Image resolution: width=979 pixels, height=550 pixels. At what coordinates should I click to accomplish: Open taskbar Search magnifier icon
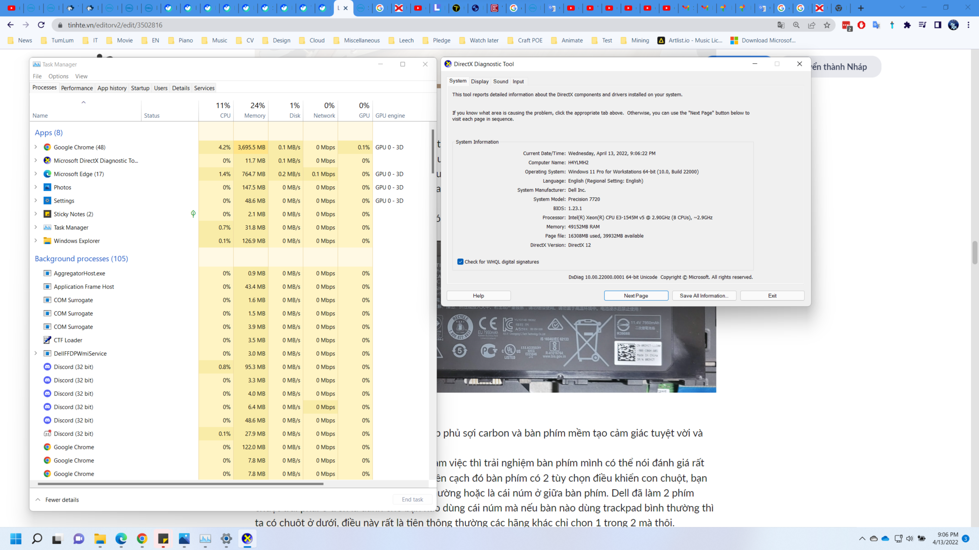point(37,538)
